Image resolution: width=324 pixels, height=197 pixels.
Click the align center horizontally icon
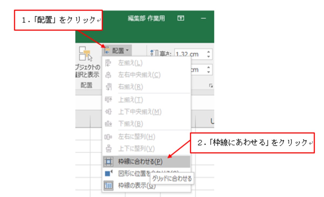(108, 75)
